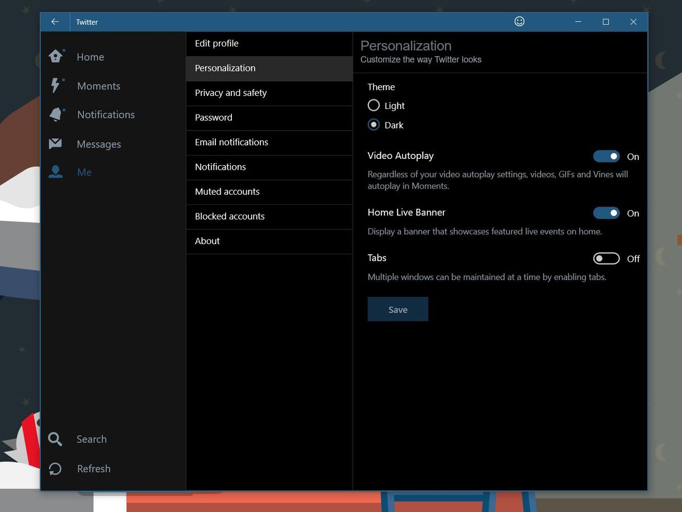The width and height of the screenshot is (682, 512).
Task: Click the smiley feedback icon in title bar
Action: [519, 22]
